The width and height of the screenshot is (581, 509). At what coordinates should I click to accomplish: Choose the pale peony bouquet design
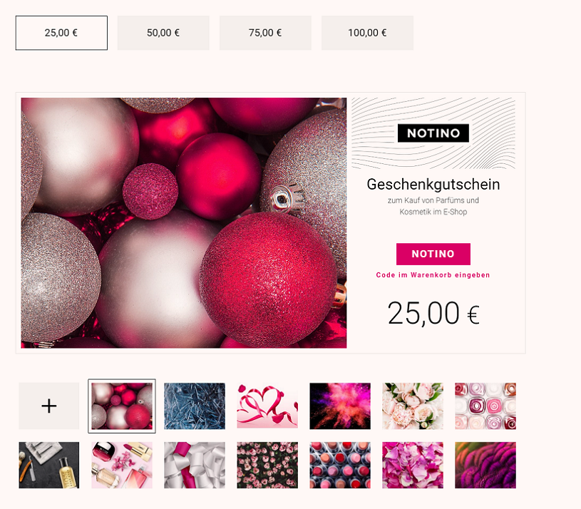[413, 406]
